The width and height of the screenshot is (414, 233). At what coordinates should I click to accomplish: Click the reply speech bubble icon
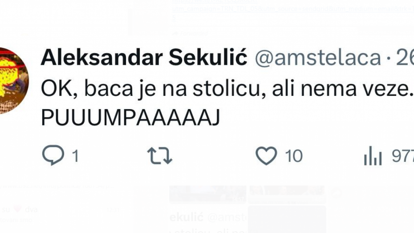pyautogui.click(x=53, y=156)
